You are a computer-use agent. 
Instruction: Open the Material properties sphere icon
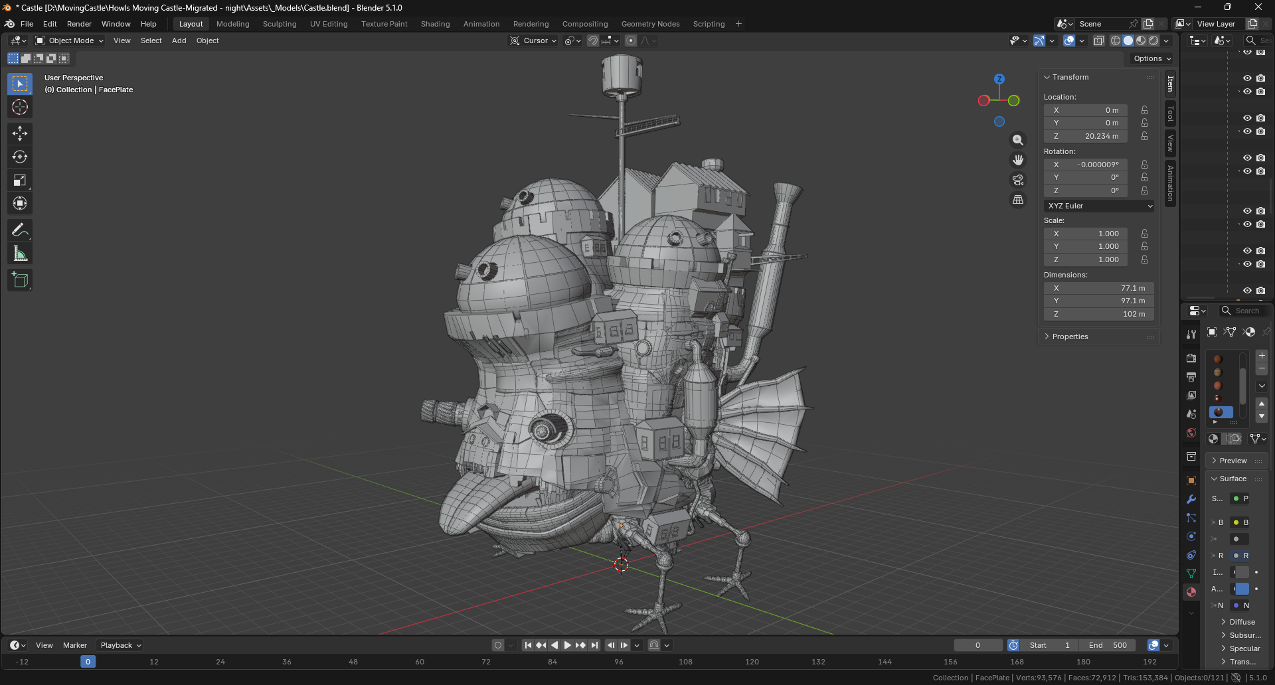click(1191, 592)
